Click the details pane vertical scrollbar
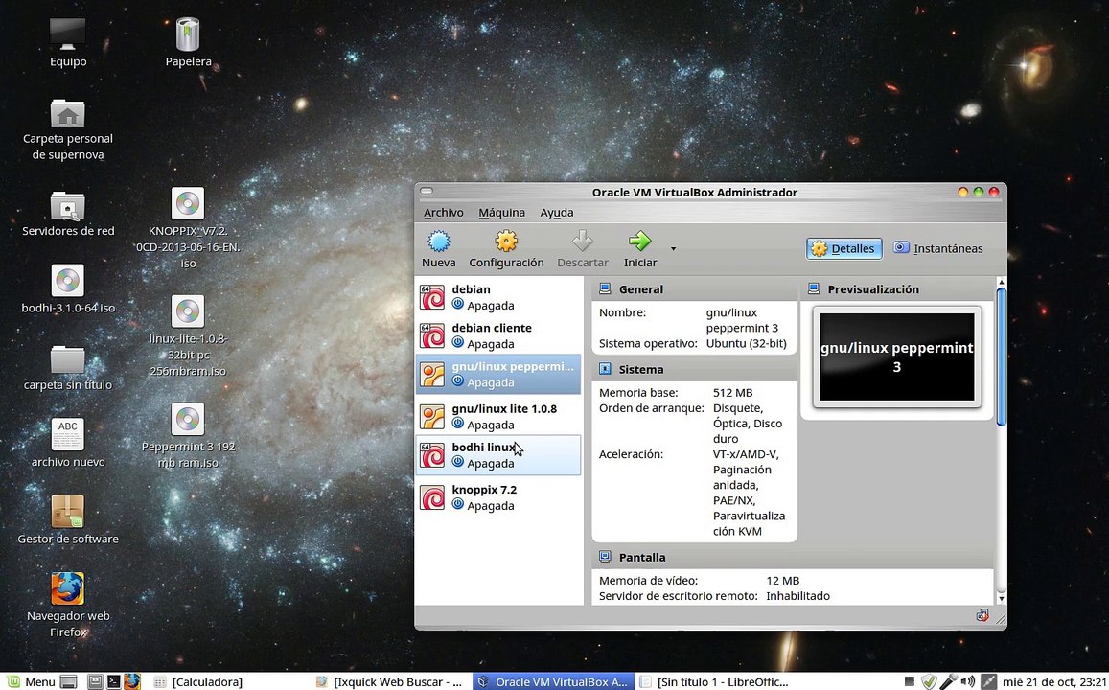This screenshot has height=690, width=1109. tap(1001, 357)
